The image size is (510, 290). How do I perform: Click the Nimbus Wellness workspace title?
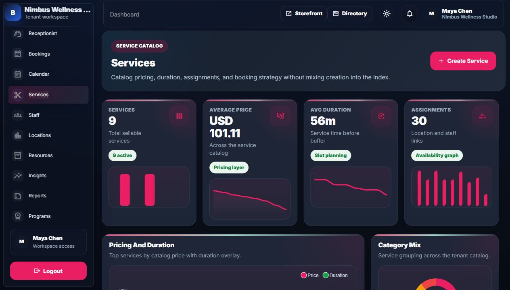[x=57, y=10]
